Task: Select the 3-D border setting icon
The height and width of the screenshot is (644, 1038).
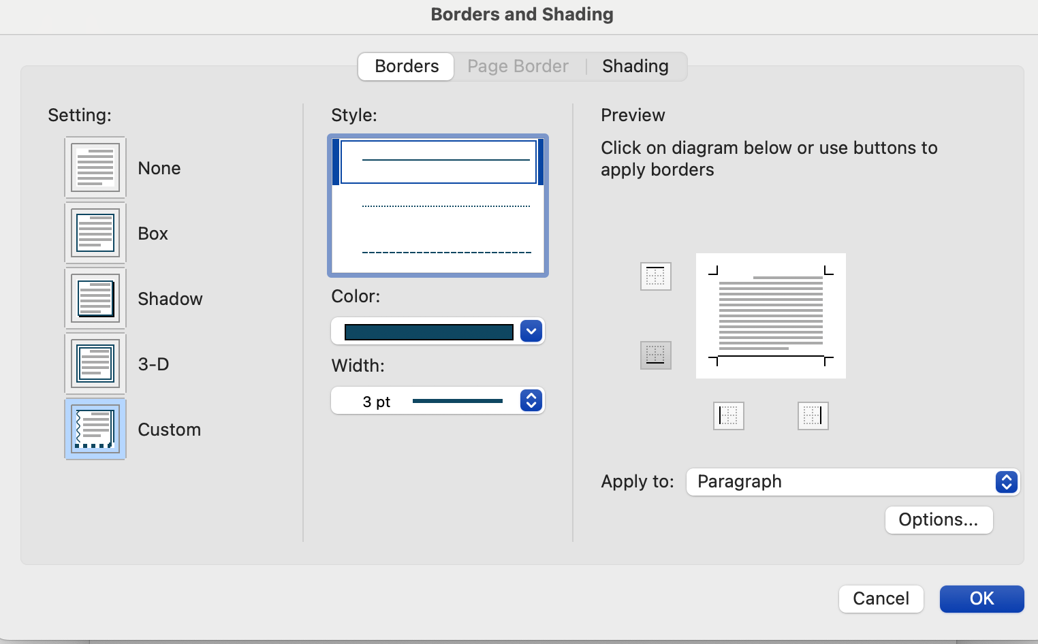Action: (95, 364)
